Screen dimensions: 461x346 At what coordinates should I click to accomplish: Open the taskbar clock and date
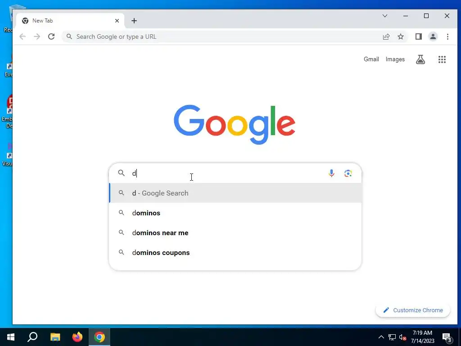pyautogui.click(x=422, y=337)
